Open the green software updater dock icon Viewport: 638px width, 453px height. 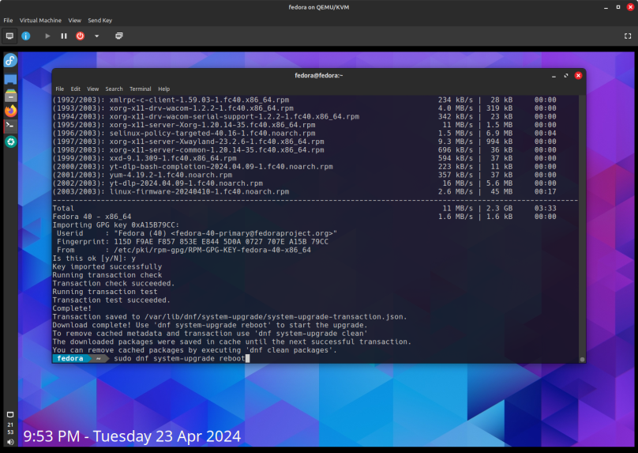pyautogui.click(x=10, y=142)
